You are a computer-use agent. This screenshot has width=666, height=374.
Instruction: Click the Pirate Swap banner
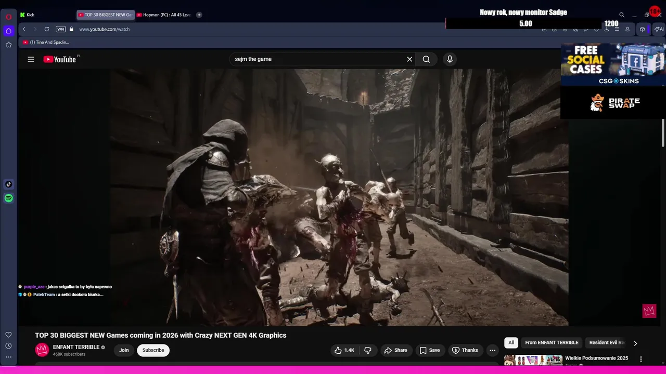pos(613,102)
